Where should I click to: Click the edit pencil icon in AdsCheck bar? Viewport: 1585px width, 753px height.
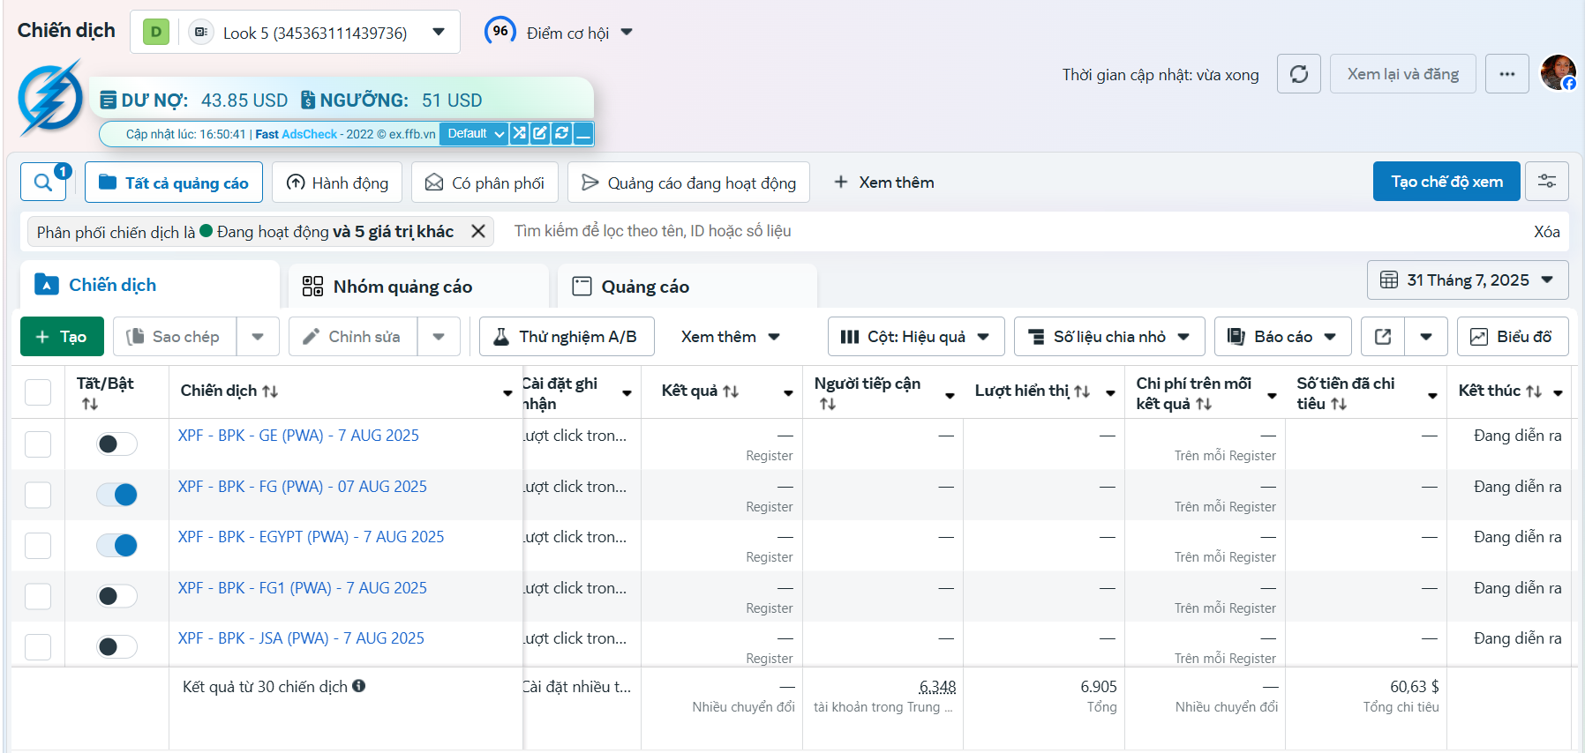tap(540, 134)
